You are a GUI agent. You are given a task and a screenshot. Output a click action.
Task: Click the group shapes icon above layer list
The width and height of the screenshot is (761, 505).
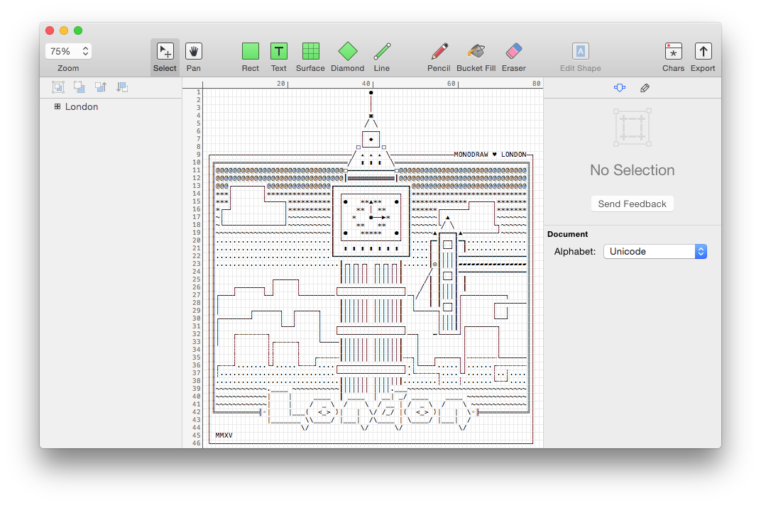[x=58, y=87]
